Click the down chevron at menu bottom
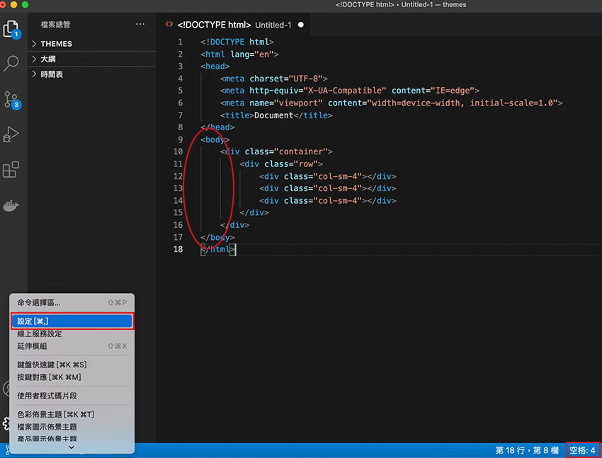Screen dimensions: 602x458 tap(71, 447)
